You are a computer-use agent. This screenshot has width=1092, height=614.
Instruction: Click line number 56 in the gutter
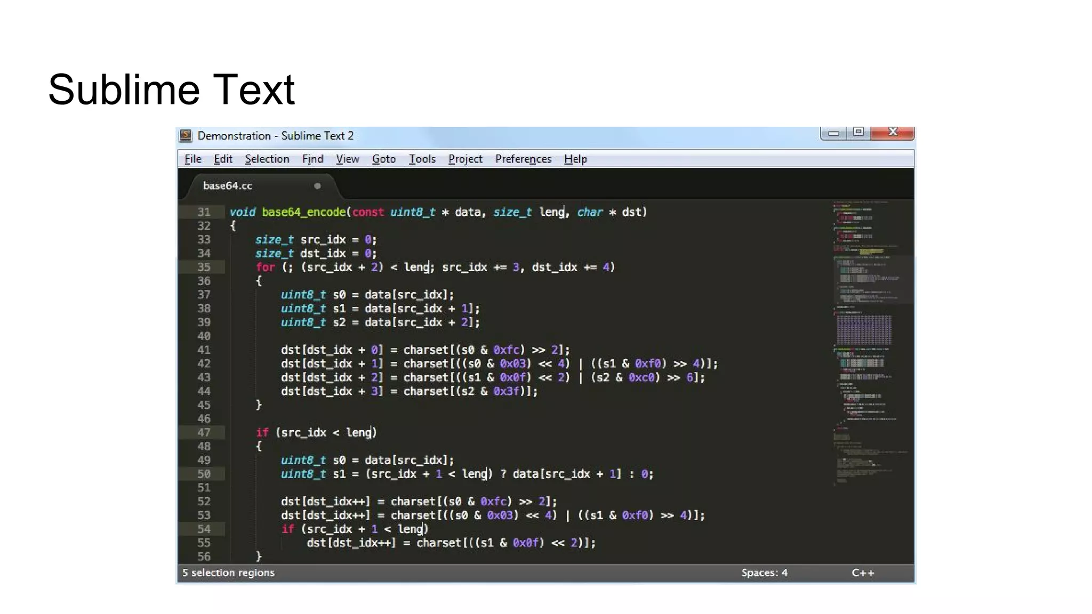[204, 556]
